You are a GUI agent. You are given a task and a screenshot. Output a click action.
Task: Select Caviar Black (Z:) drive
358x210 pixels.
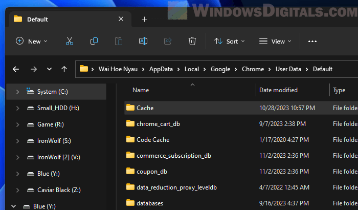(56, 190)
